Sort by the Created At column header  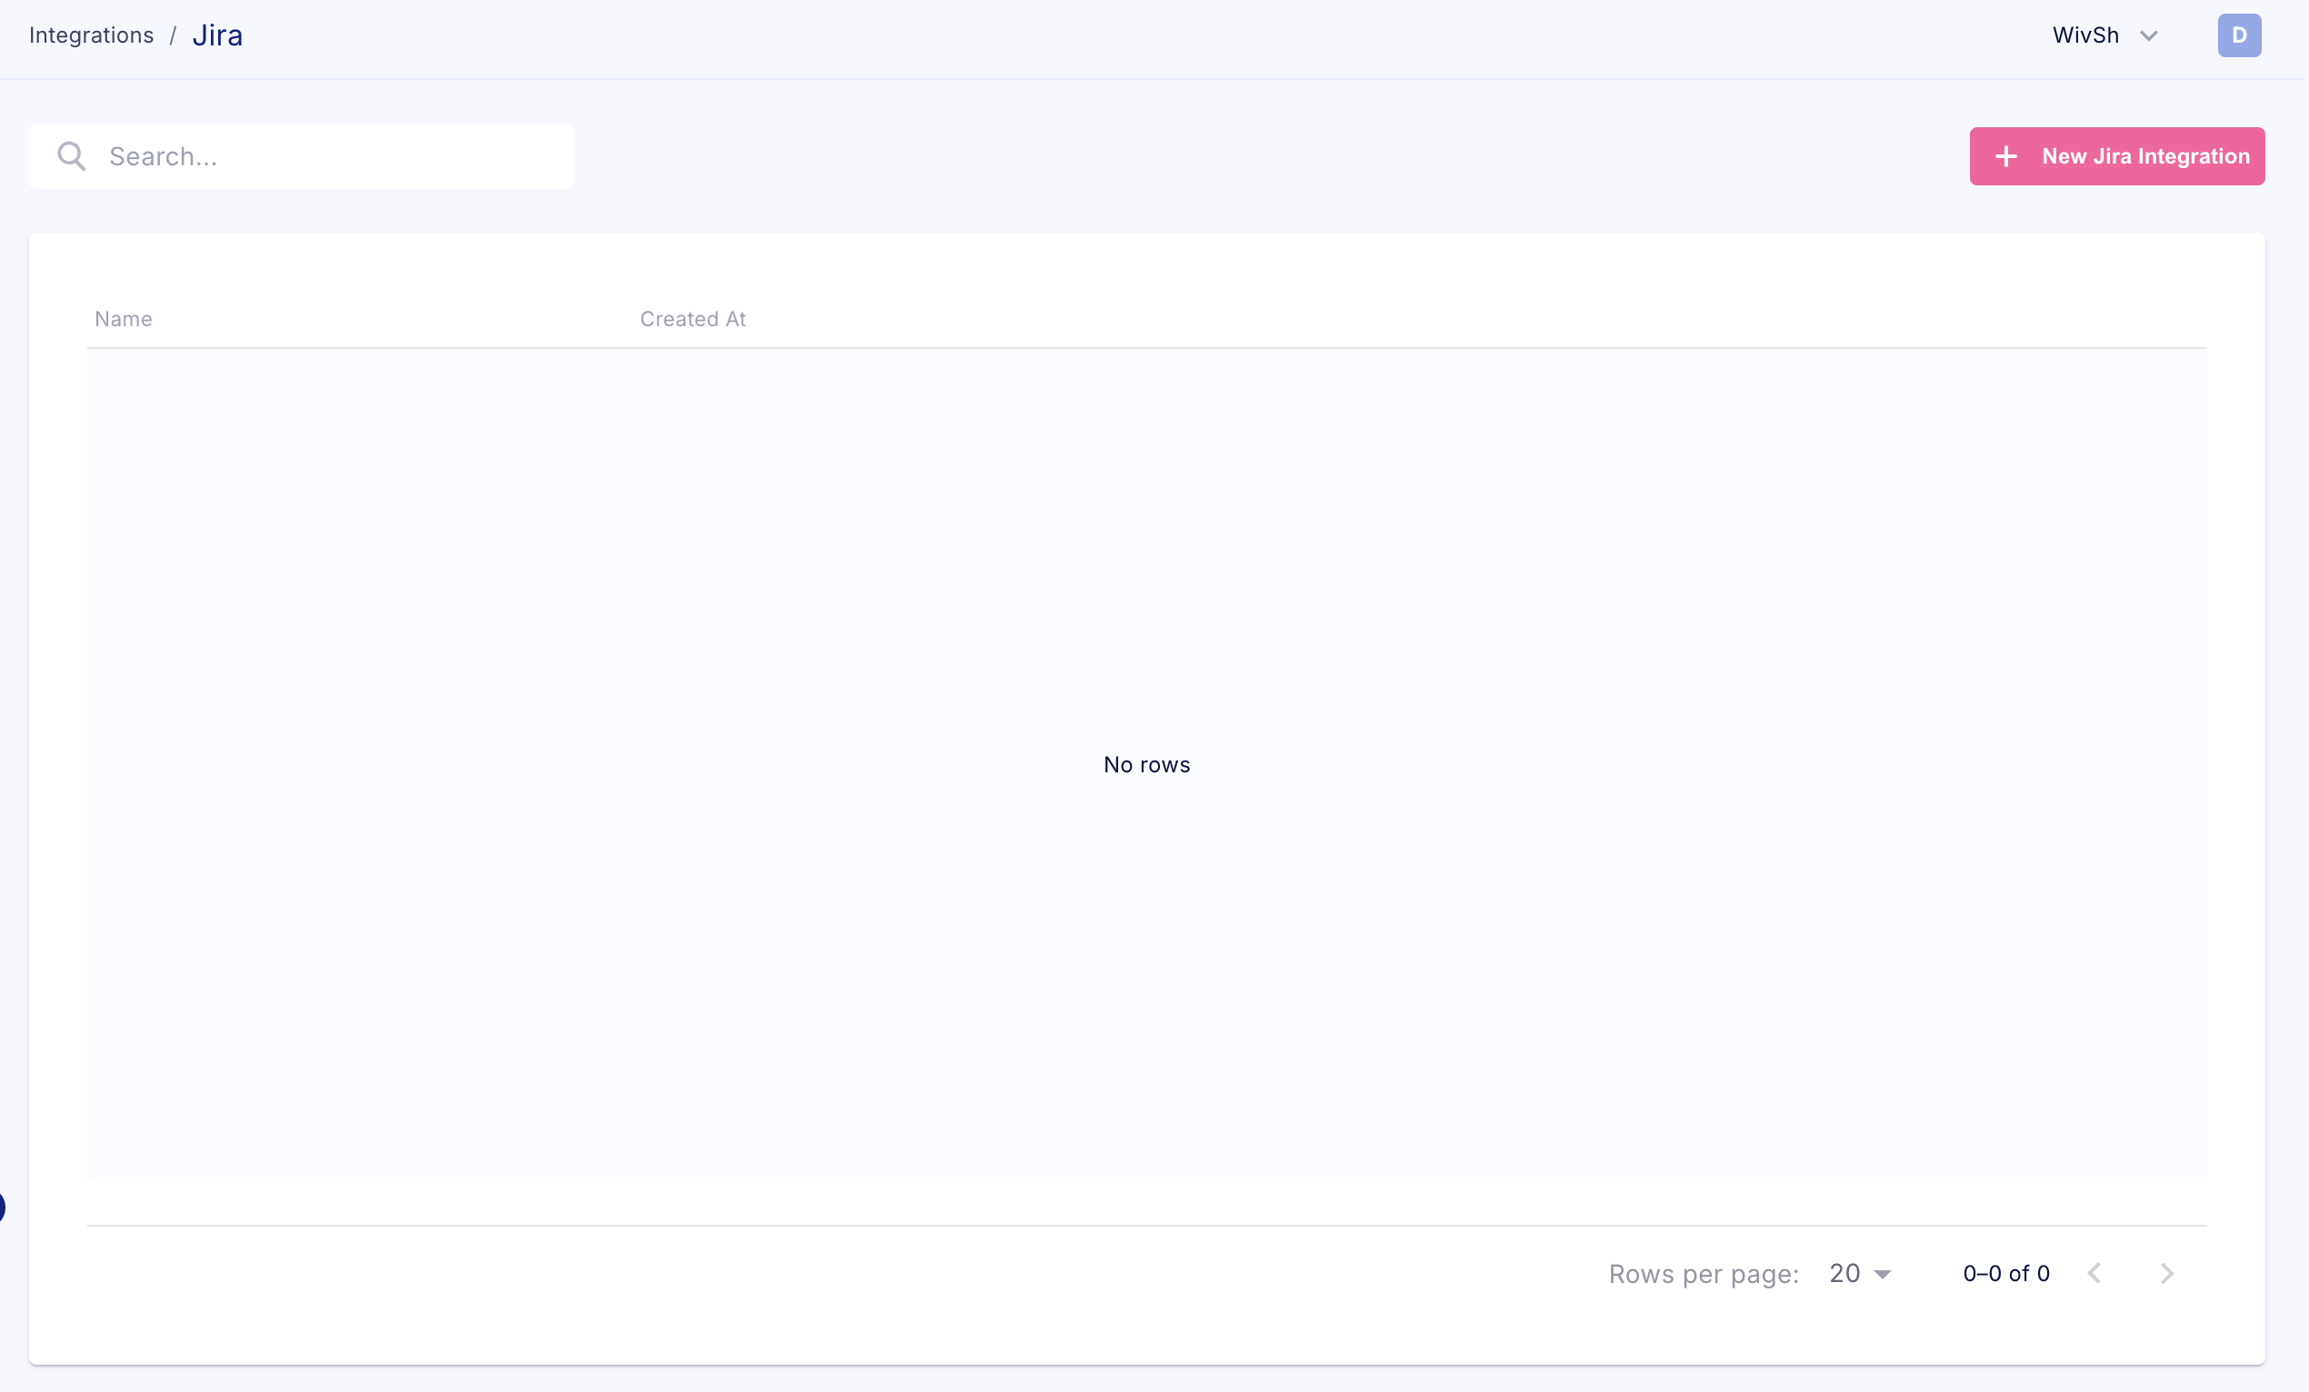[693, 319]
